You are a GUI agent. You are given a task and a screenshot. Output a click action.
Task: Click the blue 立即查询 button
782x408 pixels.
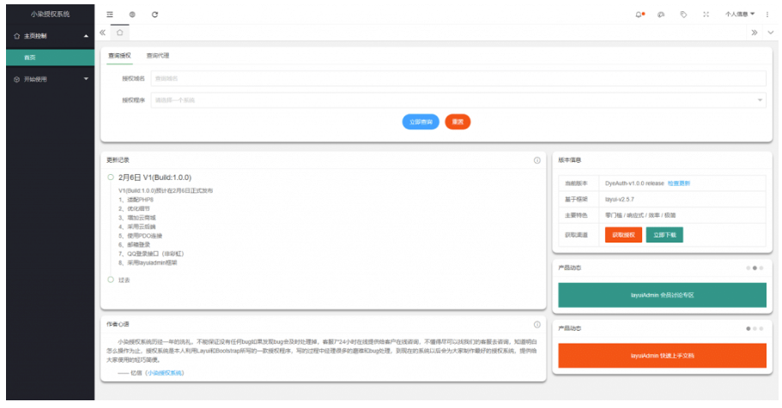click(421, 122)
